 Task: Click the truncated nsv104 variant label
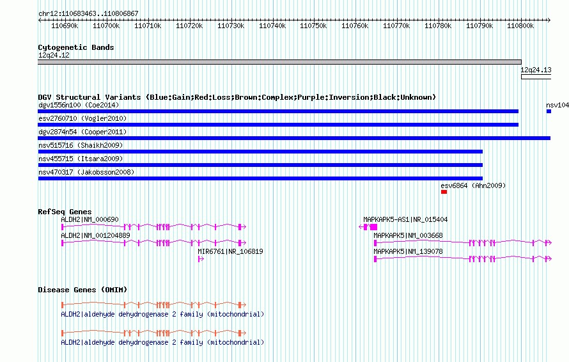[557, 105]
